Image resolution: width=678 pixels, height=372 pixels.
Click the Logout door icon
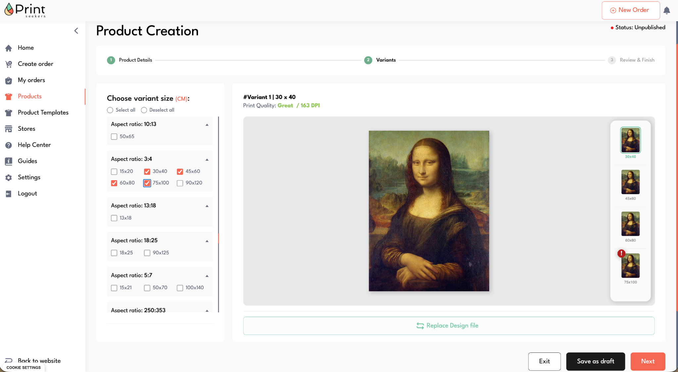9,194
